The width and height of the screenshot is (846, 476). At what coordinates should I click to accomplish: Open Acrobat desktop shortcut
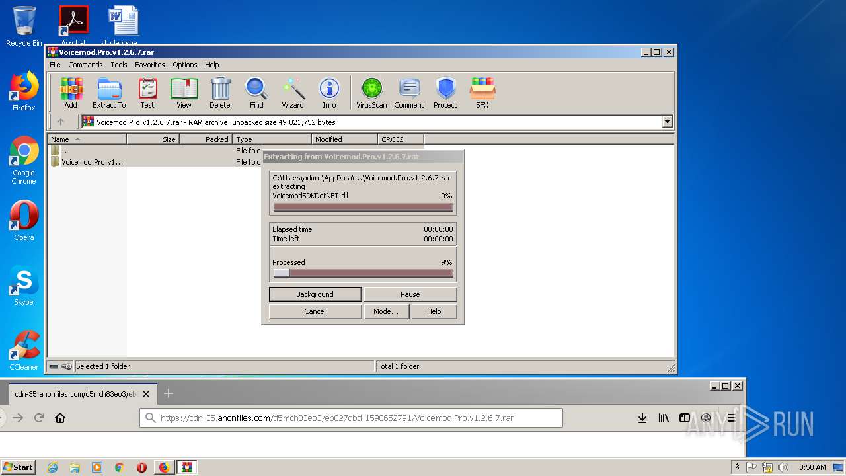click(x=73, y=25)
